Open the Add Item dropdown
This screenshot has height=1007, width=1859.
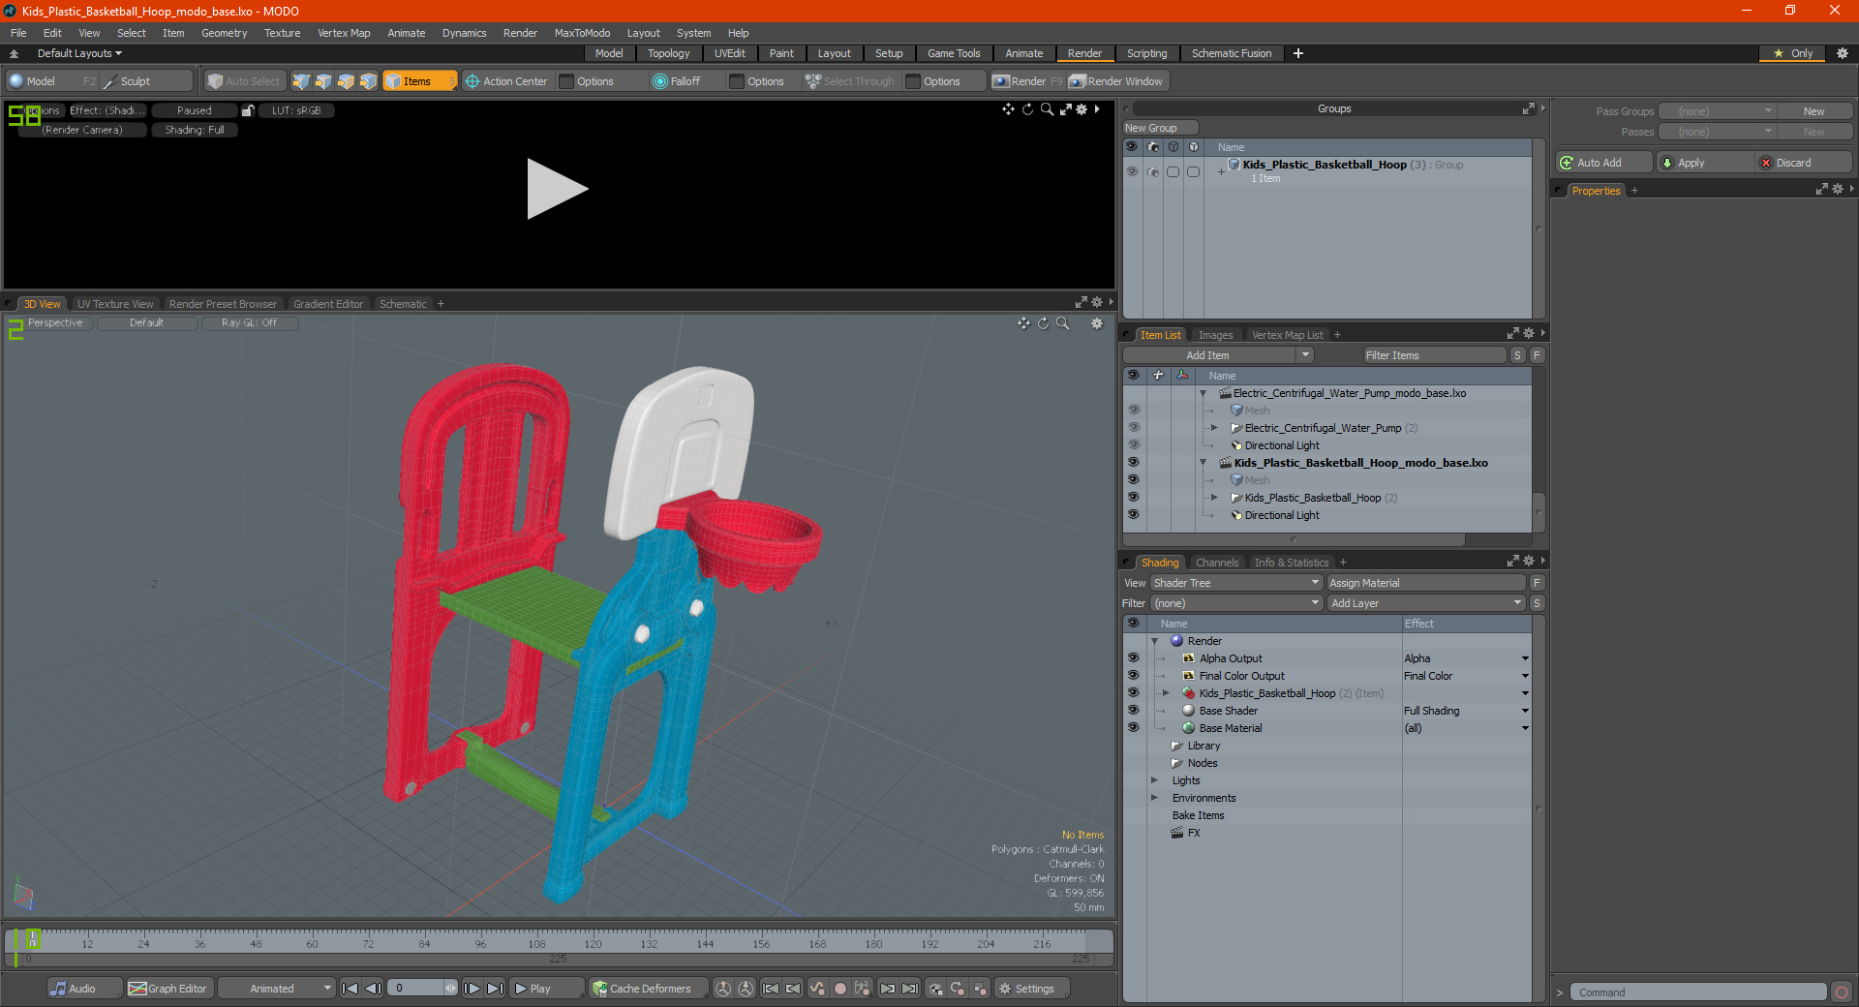click(x=1305, y=355)
